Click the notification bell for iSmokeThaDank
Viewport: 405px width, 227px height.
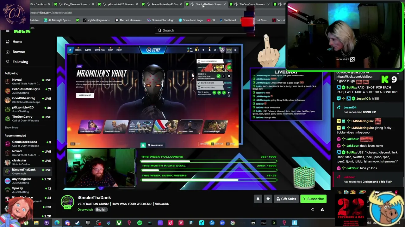[258, 199]
